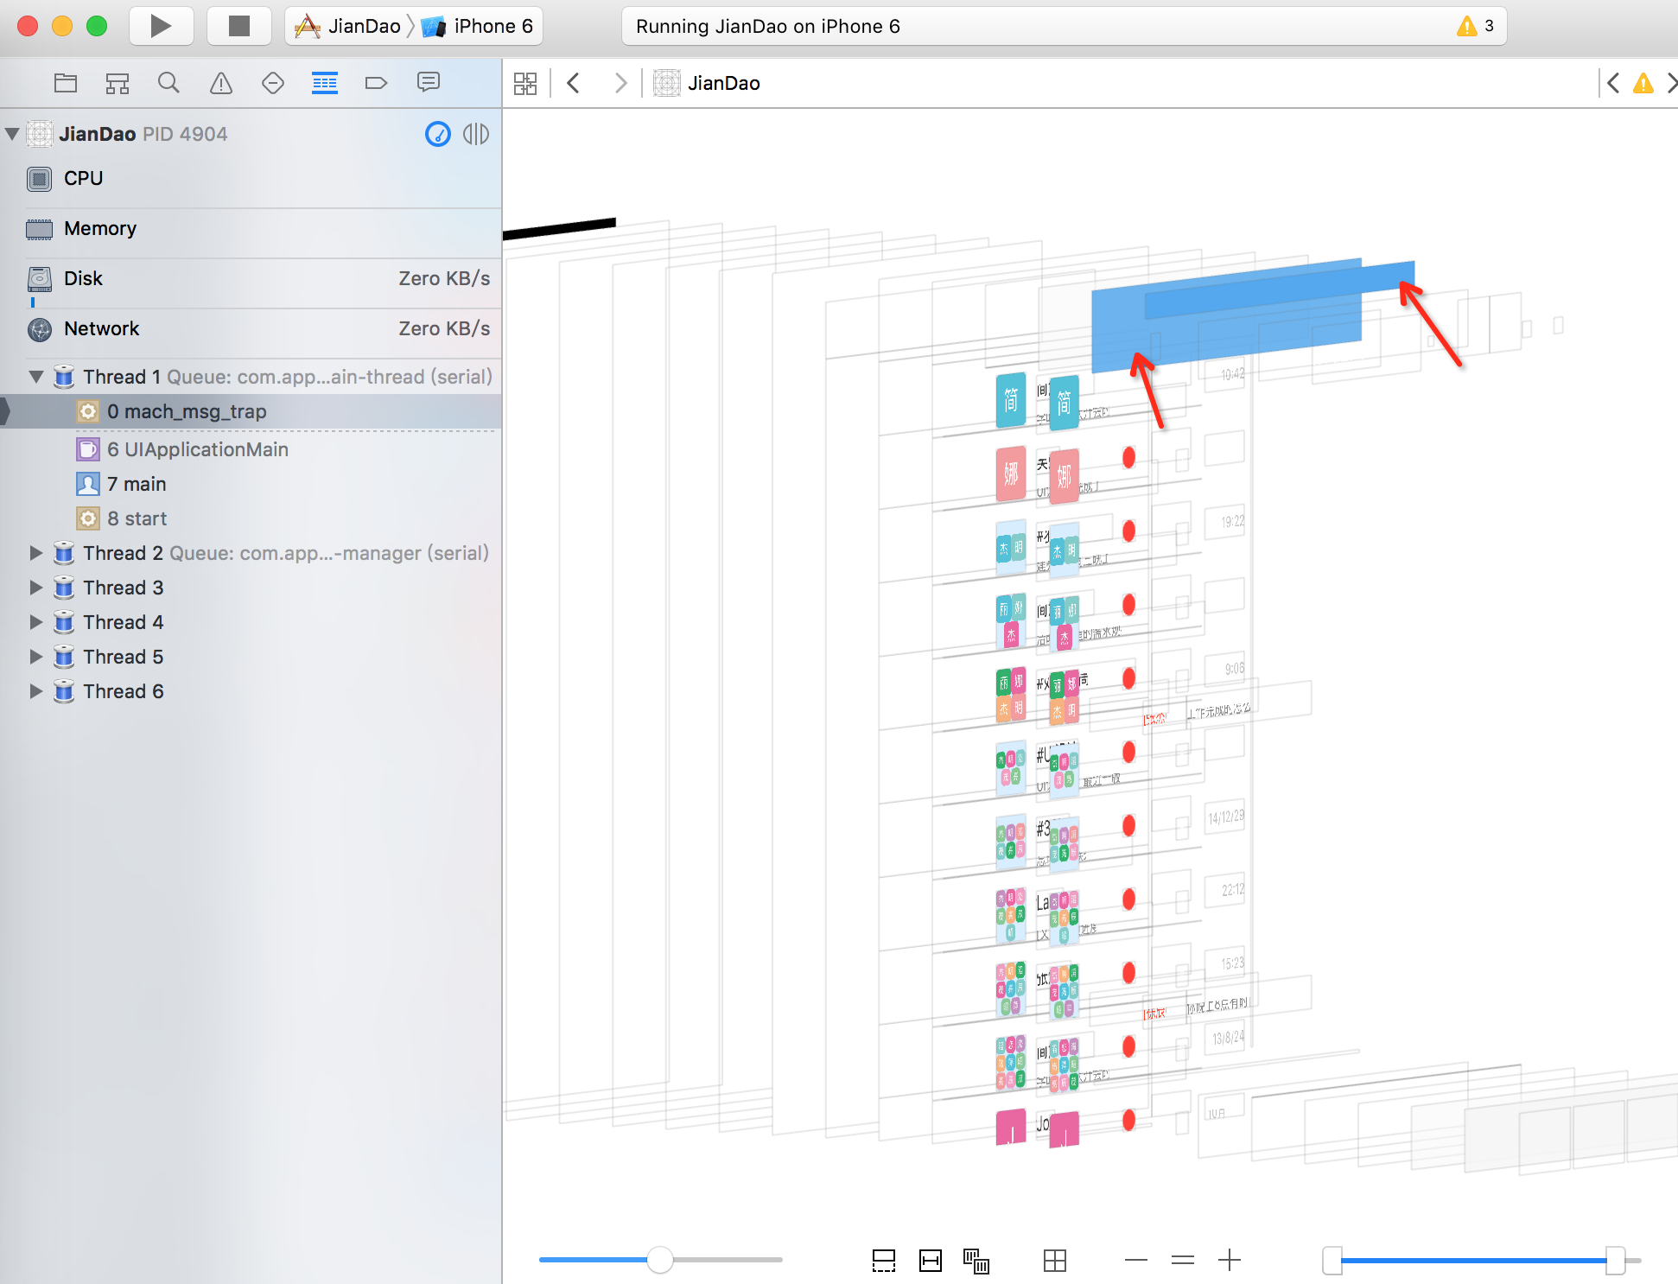Collapse Thread 1 disclosure triangle
Viewport: 1678px width, 1284px height.
(x=36, y=377)
